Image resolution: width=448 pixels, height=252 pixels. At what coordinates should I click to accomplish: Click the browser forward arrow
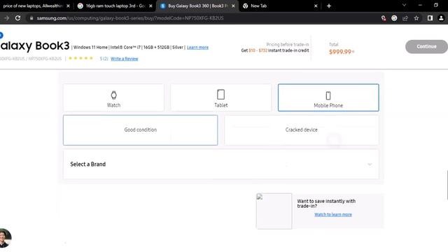point(6,18)
